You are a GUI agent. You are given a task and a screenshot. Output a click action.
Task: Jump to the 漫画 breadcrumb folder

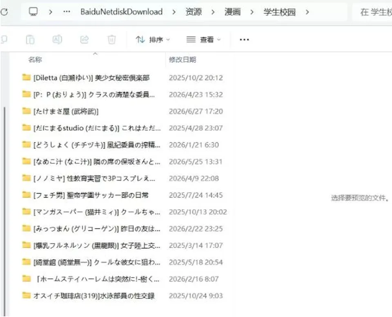click(x=232, y=12)
